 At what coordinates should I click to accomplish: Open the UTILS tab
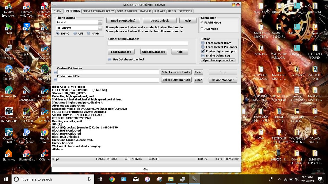(172, 11)
